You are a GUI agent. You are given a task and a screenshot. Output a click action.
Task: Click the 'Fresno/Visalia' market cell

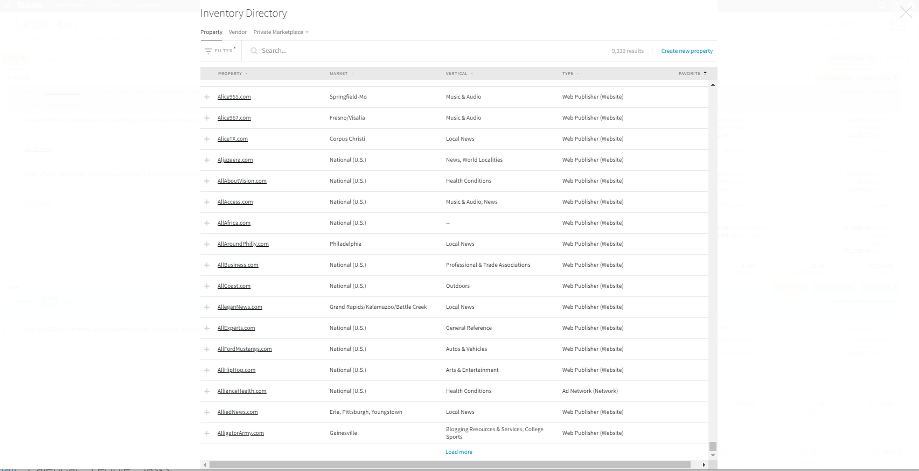pos(347,118)
